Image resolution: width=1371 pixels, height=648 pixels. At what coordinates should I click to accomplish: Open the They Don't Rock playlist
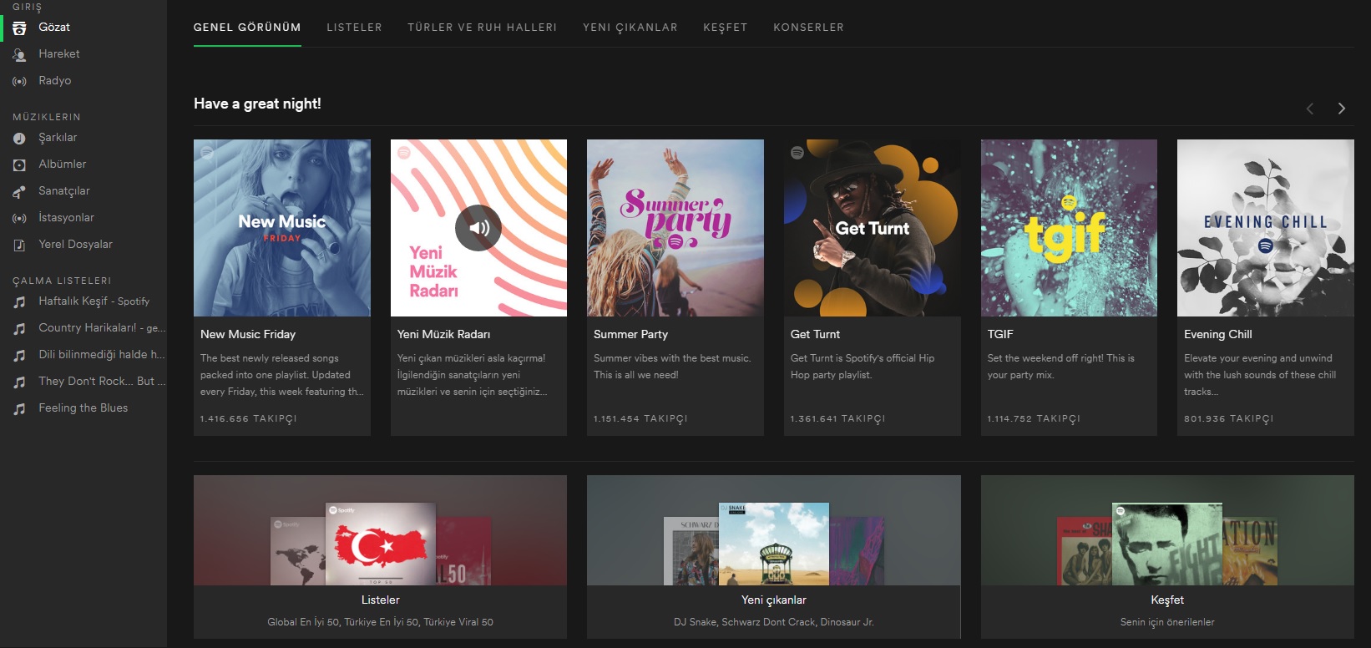point(102,381)
